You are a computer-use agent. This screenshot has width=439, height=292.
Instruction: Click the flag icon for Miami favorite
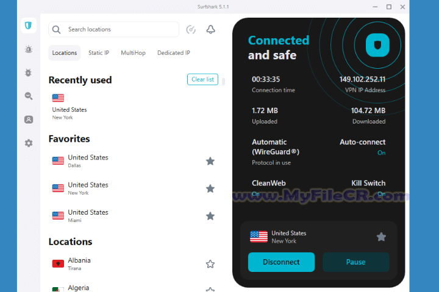point(58,215)
